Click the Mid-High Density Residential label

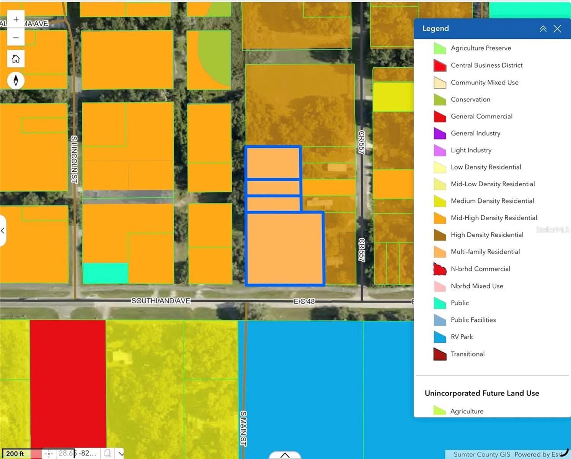(494, 218)
